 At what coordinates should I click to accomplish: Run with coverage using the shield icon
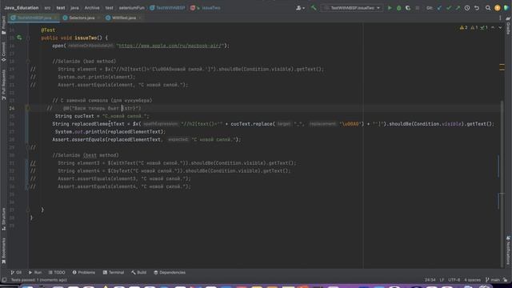[408, 8]
